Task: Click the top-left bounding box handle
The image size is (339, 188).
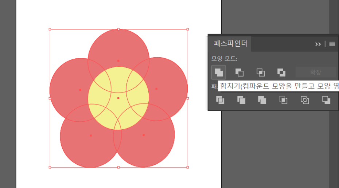Action: pyautogui.click(x=50, y=29)
